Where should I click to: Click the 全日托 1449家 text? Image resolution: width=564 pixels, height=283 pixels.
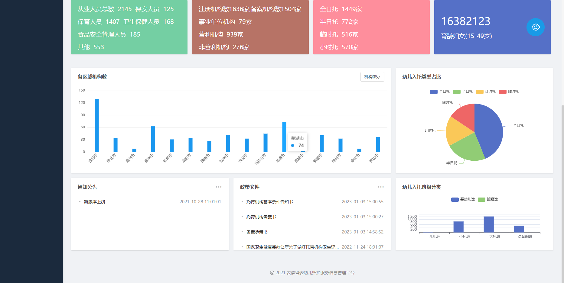coord(341,9)
